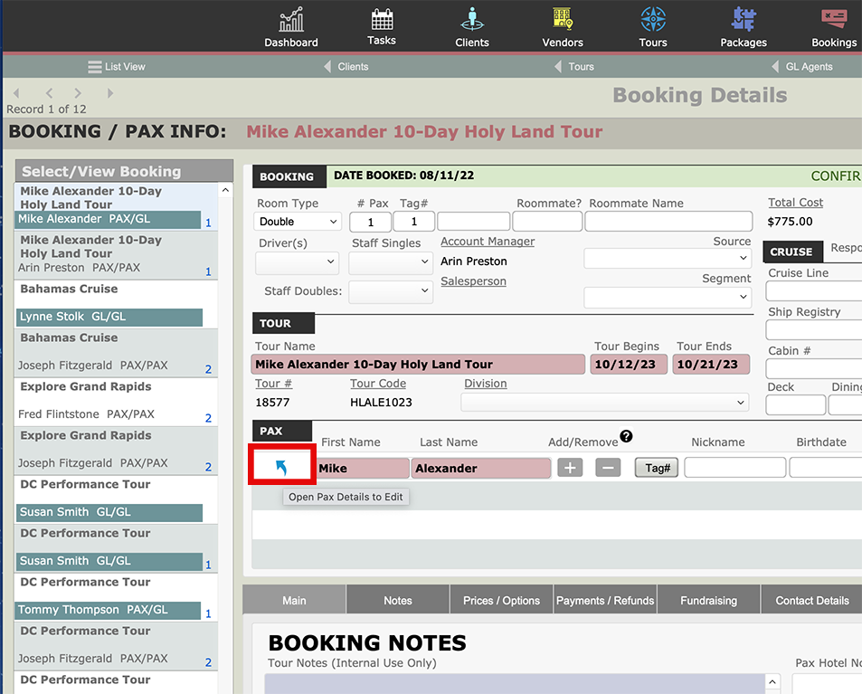
Task: Go back to Tours in subheader
Action: [574, 67]
